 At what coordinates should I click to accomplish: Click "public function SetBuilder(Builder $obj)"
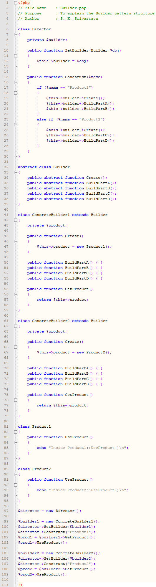pos(74,50)
